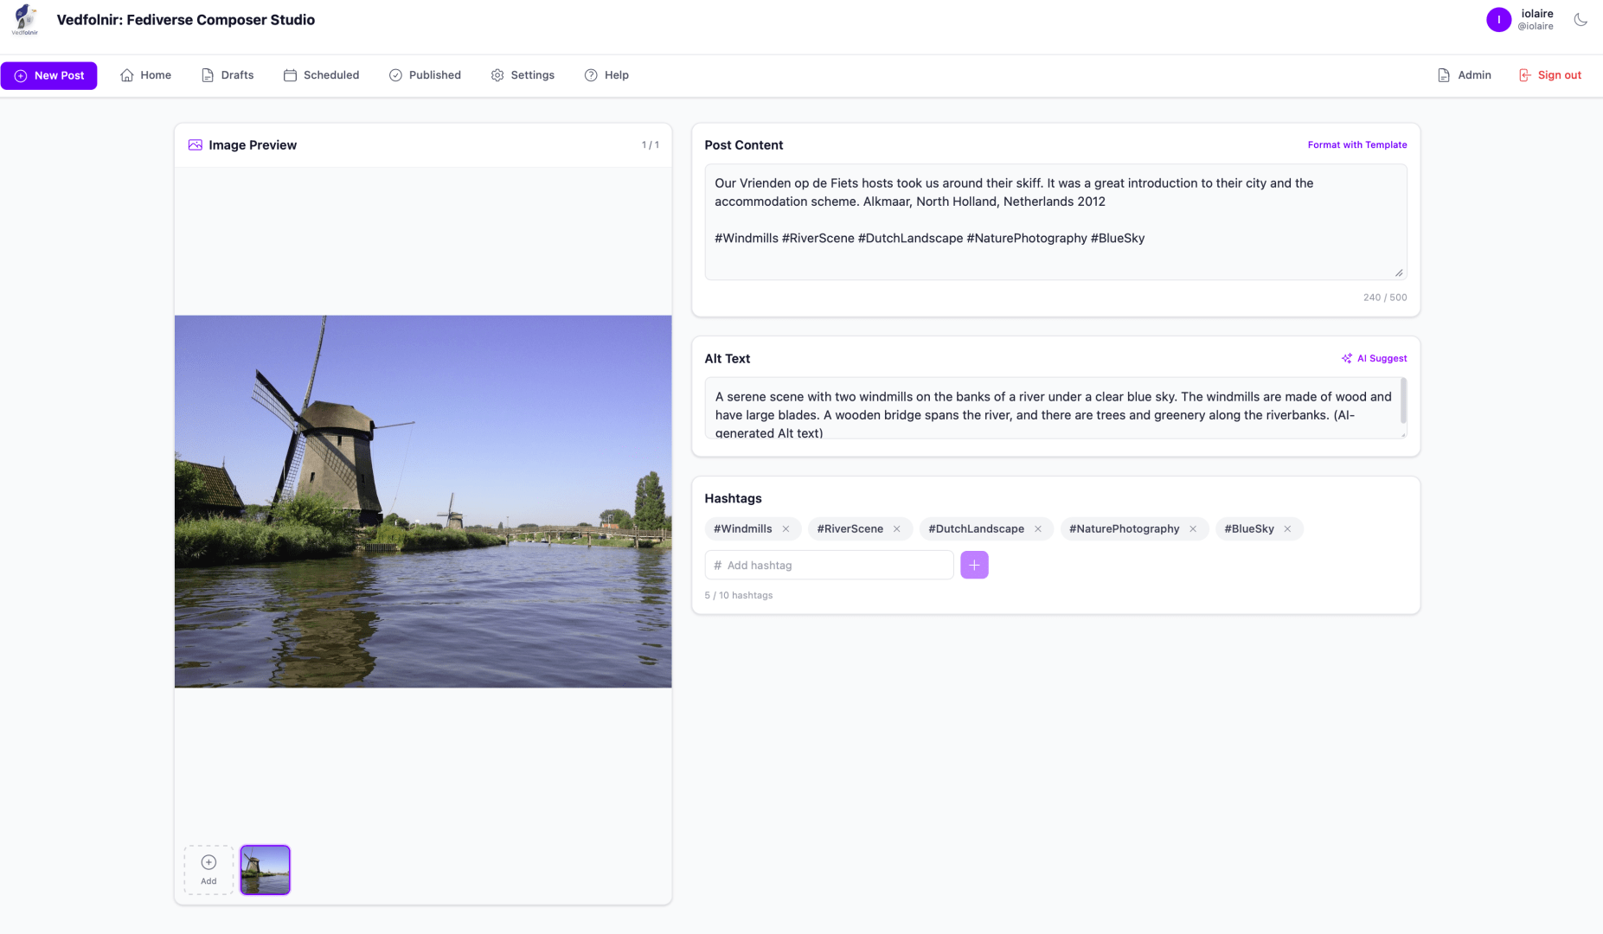The image size is (1603, 934).
Task: Click the purple plus add-hashtag button
Action: tap(974, 565)
